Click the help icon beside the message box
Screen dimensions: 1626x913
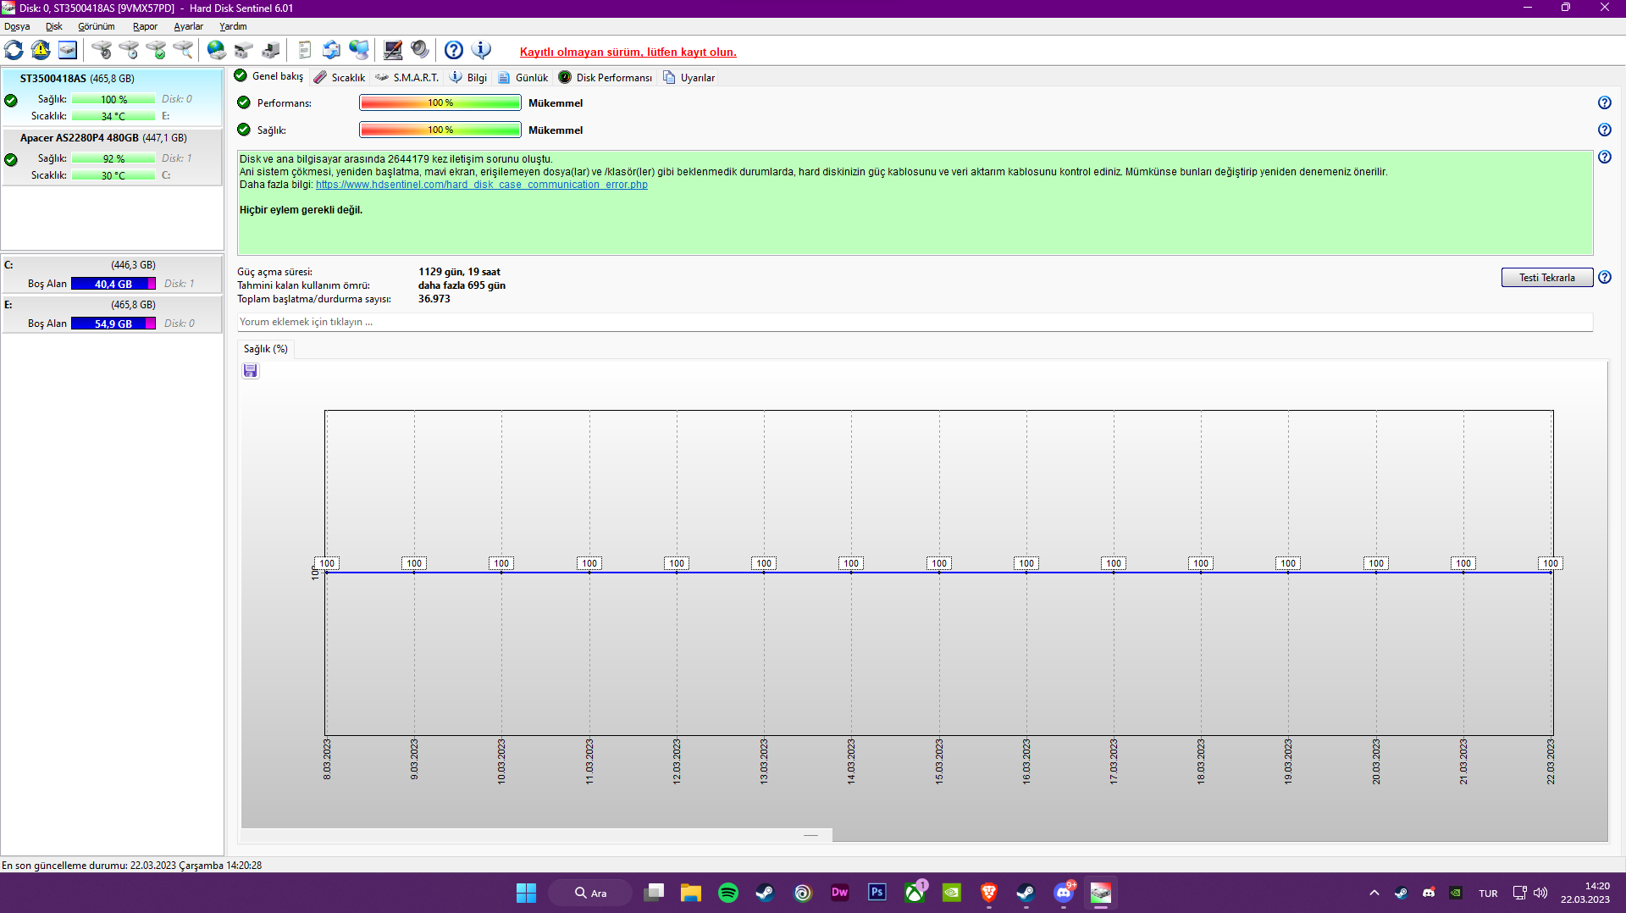click(x=1605, y=157)
